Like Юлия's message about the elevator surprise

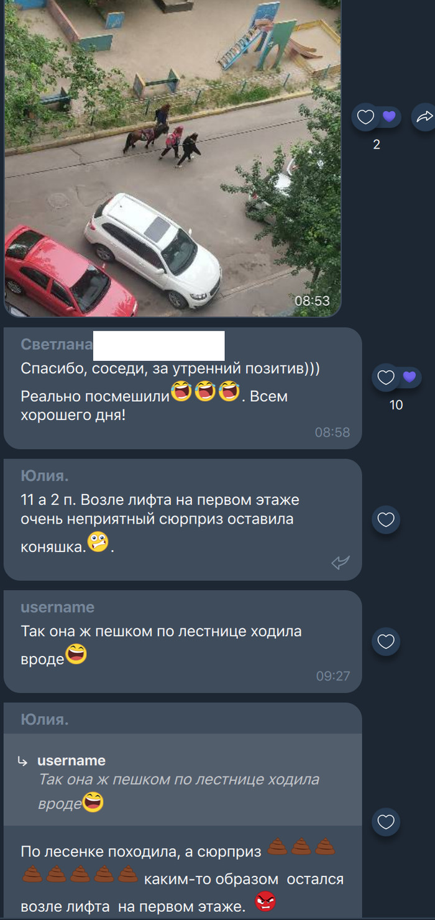pos(386,520)
